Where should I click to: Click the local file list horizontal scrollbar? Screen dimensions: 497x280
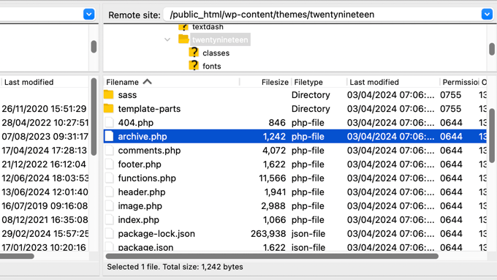tap(17, 256)
